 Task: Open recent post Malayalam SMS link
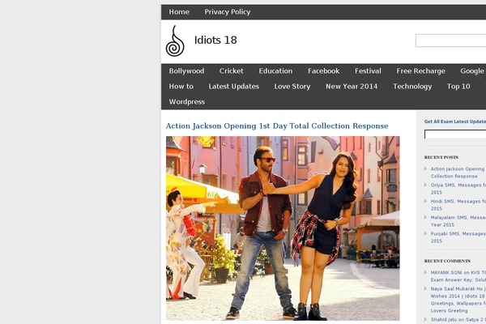coord(458,221)
